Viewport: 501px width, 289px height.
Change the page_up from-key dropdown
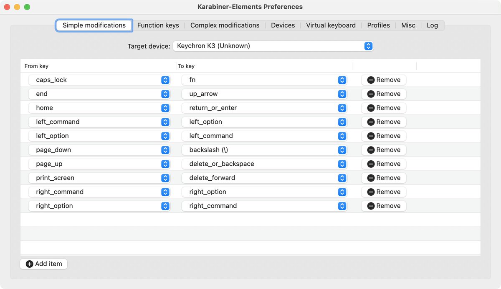click(99, 164)
